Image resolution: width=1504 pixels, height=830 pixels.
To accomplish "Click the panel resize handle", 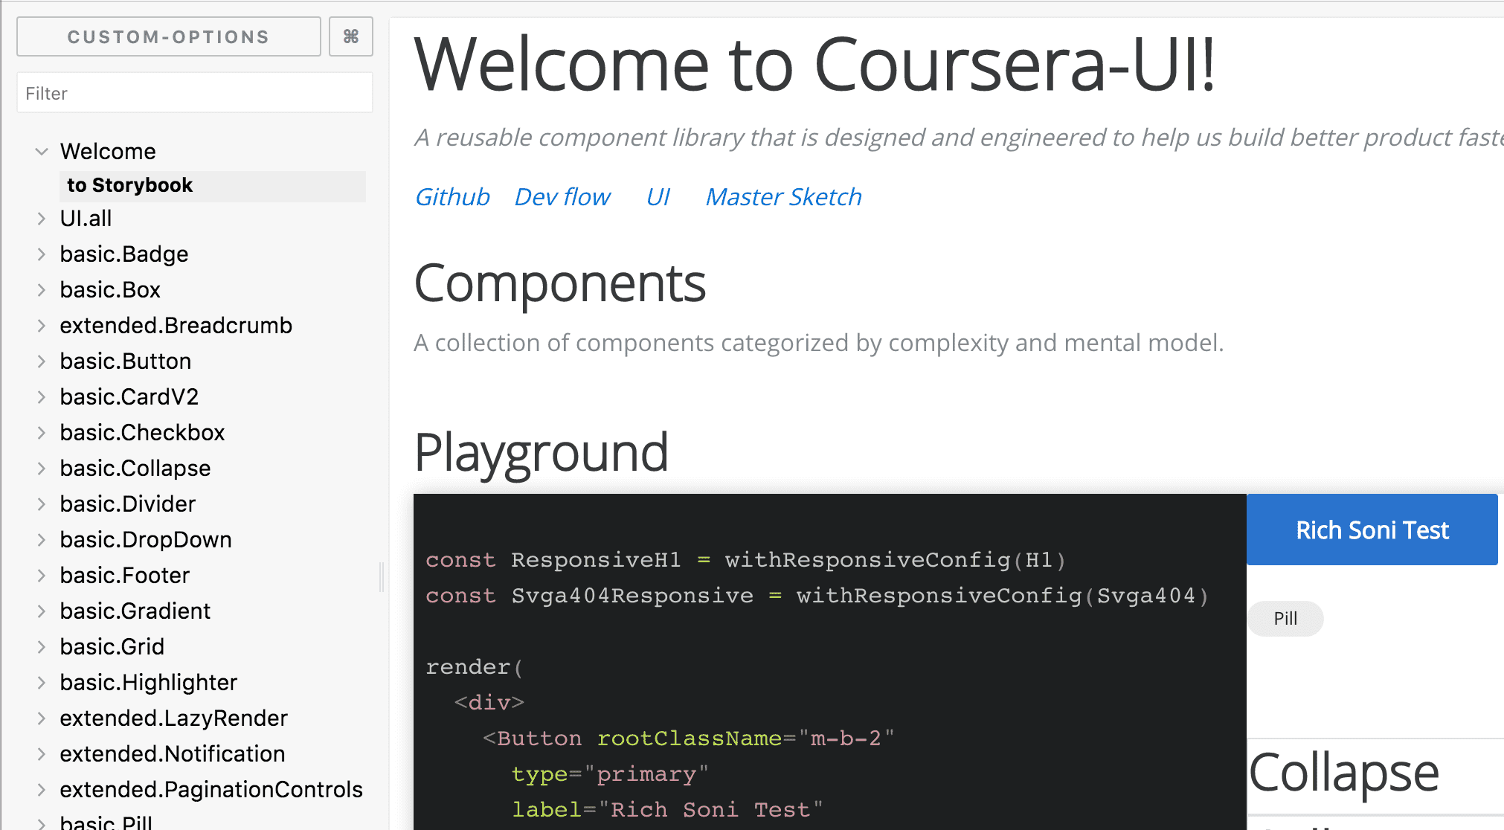I will coord(382,576).
